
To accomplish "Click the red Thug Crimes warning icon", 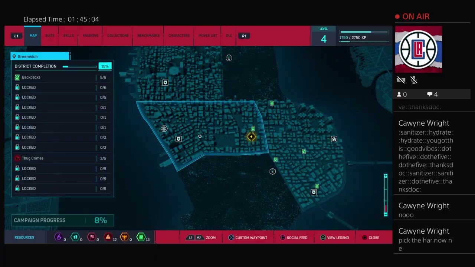I will tap(17, 158).
